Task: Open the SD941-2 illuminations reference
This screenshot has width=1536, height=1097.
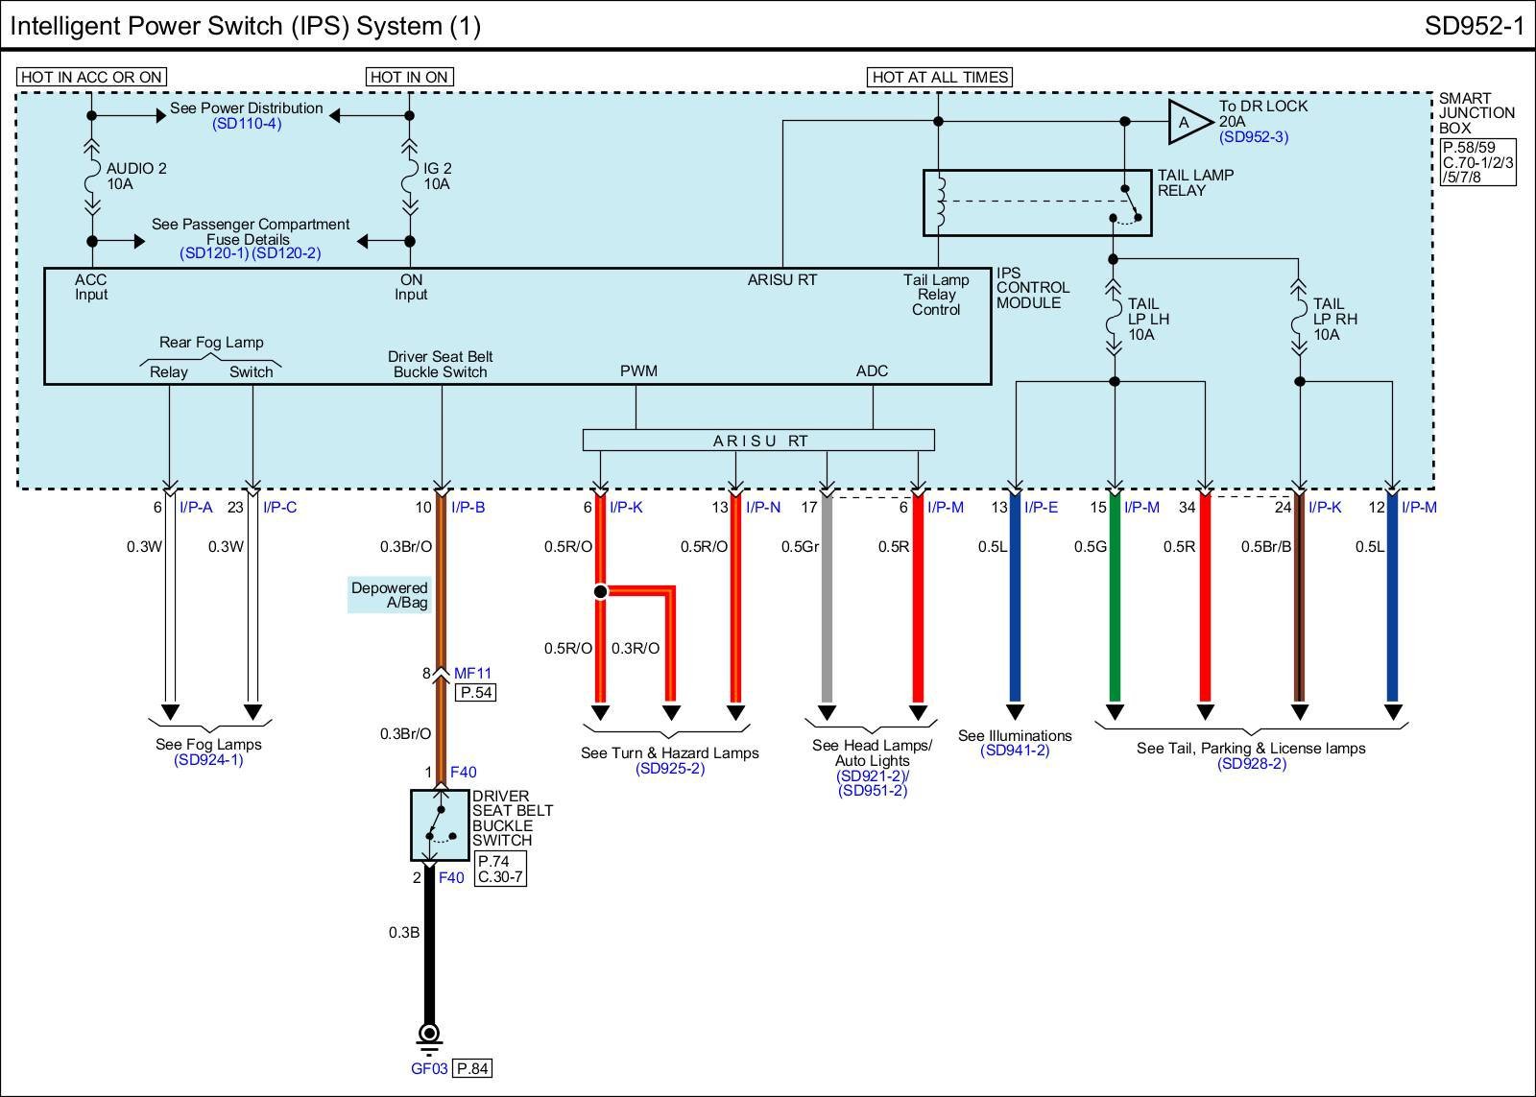Action: 1015,751
